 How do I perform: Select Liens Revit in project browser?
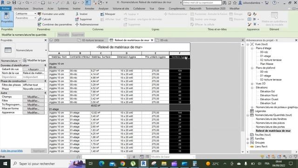click(x=261, y=147)
